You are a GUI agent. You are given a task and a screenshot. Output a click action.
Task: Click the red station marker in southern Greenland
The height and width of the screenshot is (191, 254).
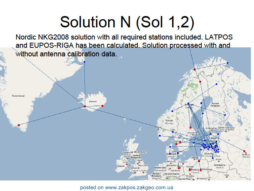[x=19, y=125]
